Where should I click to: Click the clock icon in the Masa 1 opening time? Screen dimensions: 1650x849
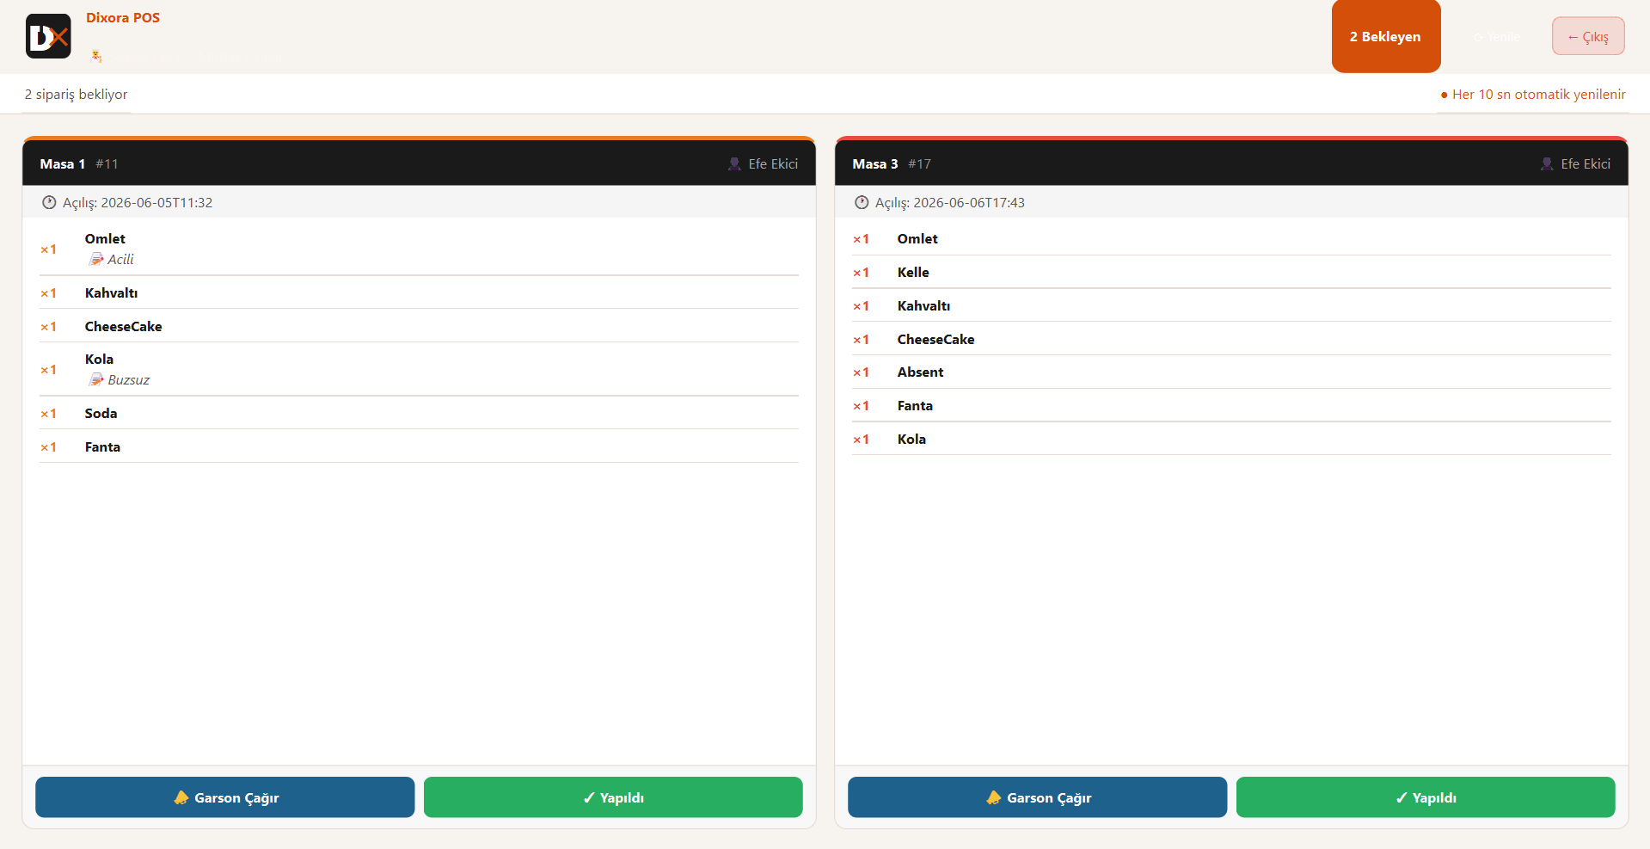49,203
